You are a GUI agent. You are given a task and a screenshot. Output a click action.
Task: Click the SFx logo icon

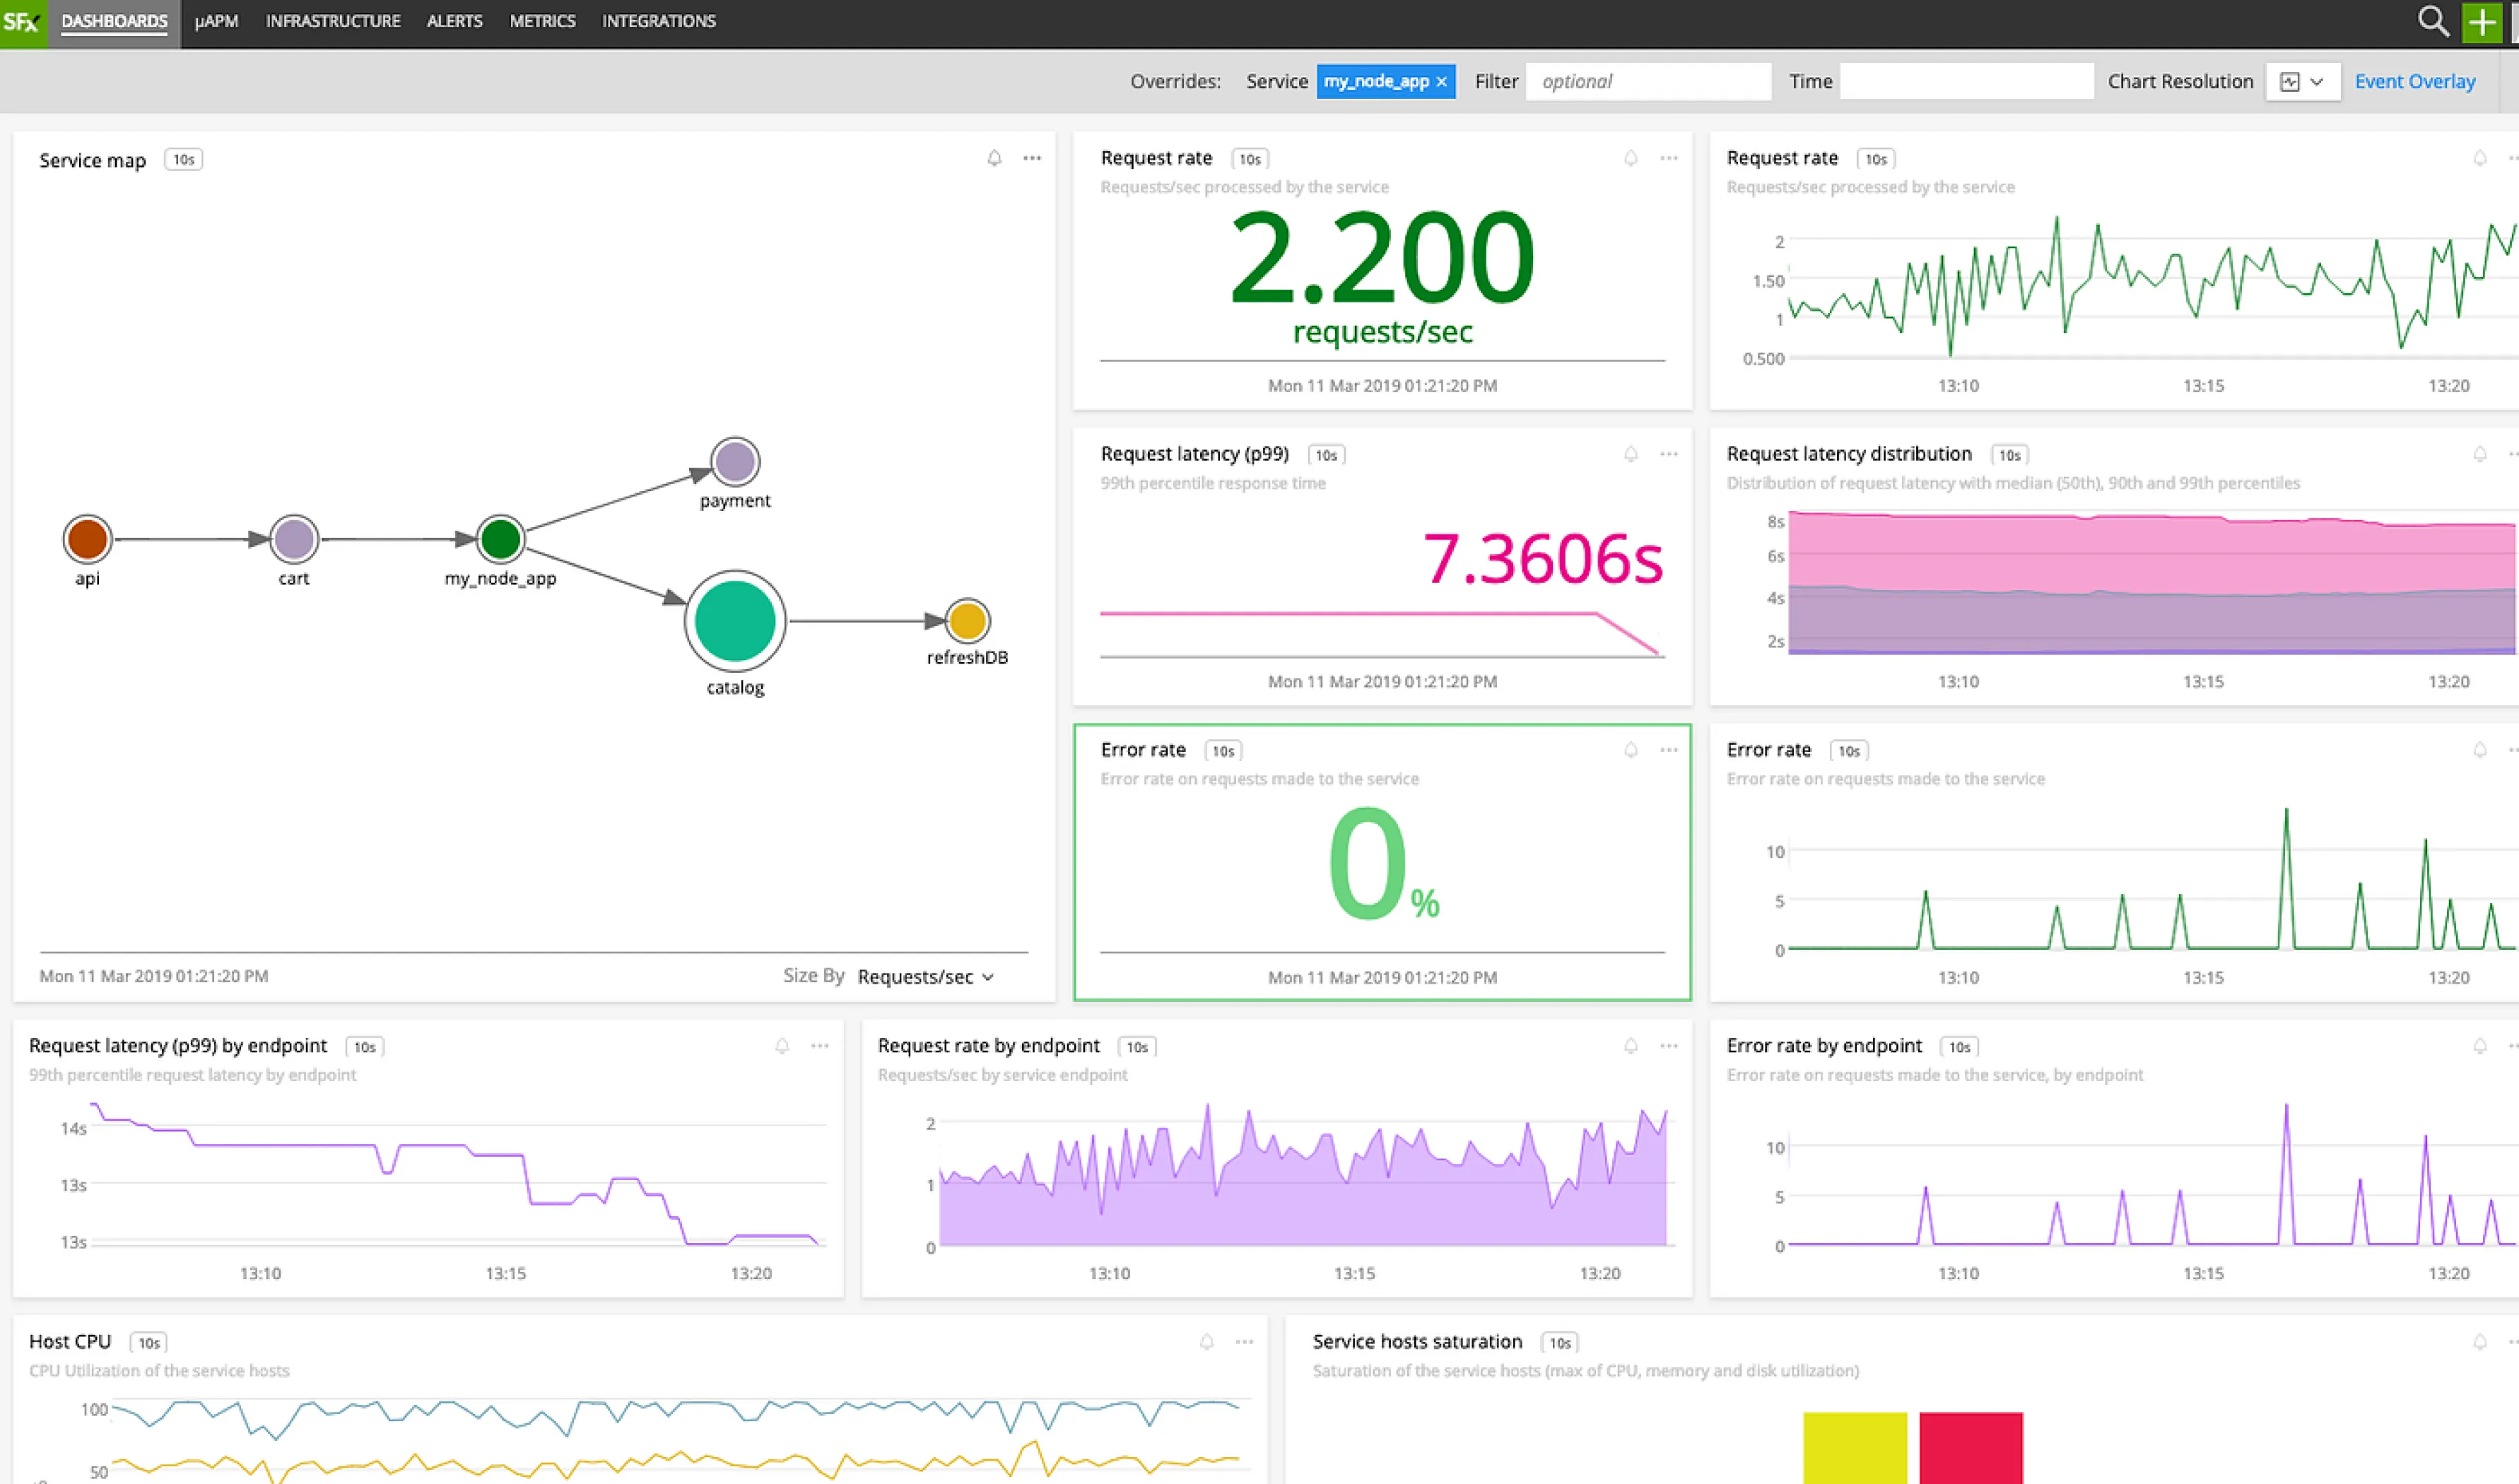pyautogui.click(x=22, y=21)
